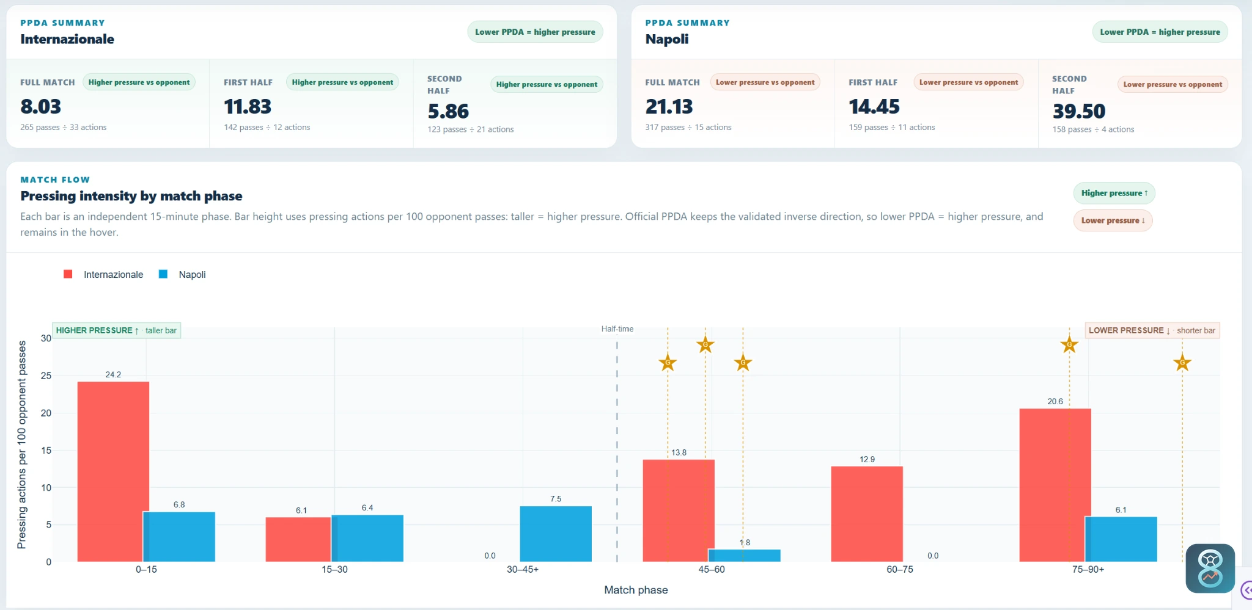Select the last goal star right of 75–90+ bars
Screen dimensions: 1252x610
1182,363
